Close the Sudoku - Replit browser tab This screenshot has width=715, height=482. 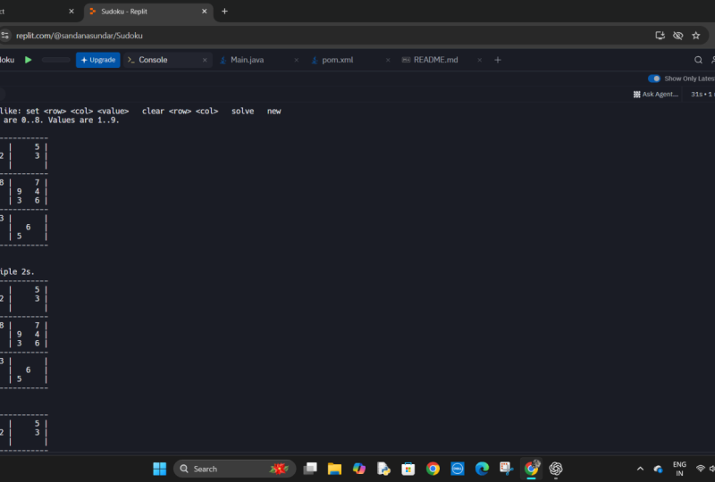pos(205,12)
